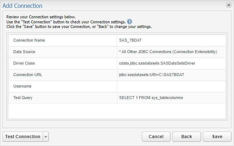The image size is (234, 146).
Task: Select the Driver Class label cell
Action: click(24, 63)
